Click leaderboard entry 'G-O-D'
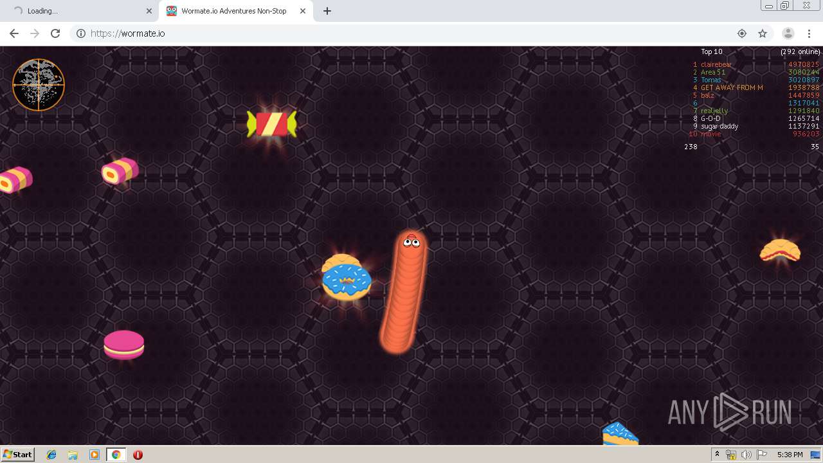Screen dimensions: 823x463 pyautogui.click(x=710, y=118)
